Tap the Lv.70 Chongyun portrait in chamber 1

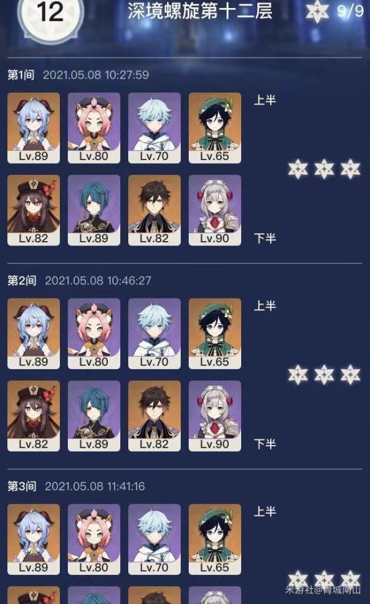click(154, 128)
